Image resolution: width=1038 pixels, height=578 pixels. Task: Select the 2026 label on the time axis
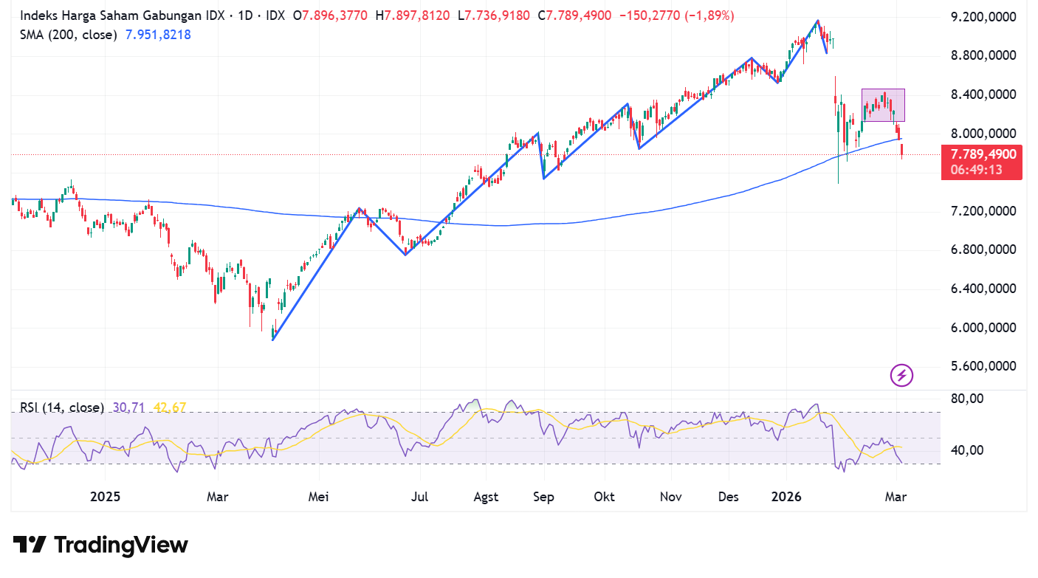click(786, 497)
